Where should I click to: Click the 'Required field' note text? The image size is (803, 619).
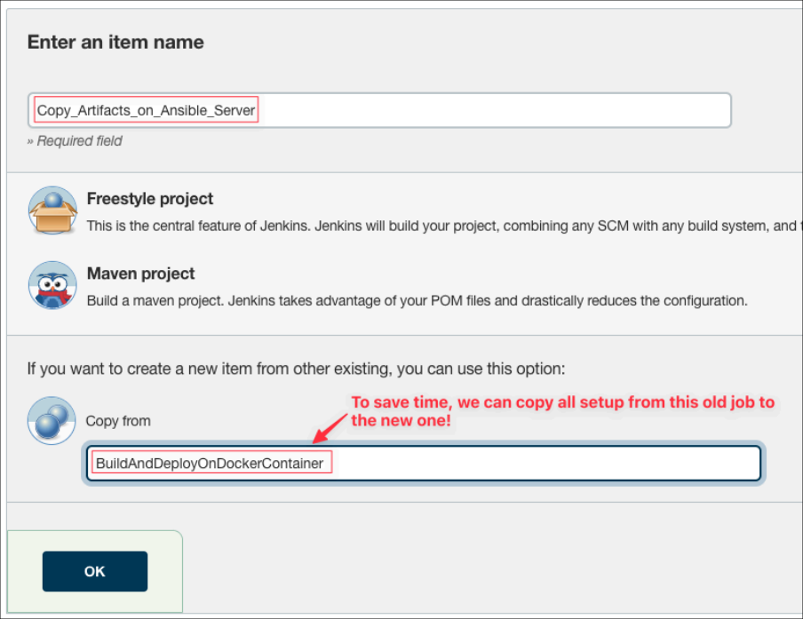(x=75, y=141)
